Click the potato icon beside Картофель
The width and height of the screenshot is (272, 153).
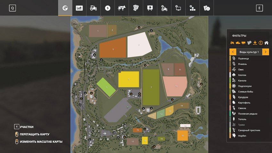coord(234,103)
